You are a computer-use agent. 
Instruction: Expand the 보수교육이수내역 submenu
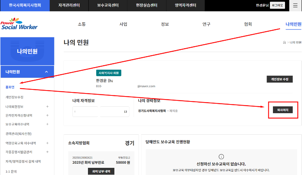click(47, 124)
